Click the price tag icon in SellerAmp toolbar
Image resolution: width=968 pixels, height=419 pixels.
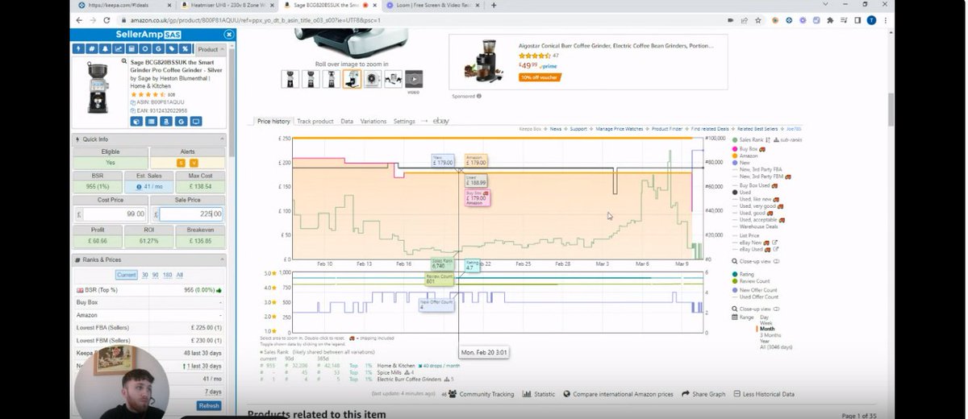pyautogui.click(x=172, y=49)
